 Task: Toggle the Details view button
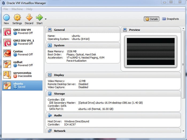coord(151,19)
